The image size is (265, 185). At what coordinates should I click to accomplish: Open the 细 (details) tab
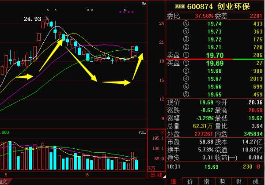click(x=174, y=181)
